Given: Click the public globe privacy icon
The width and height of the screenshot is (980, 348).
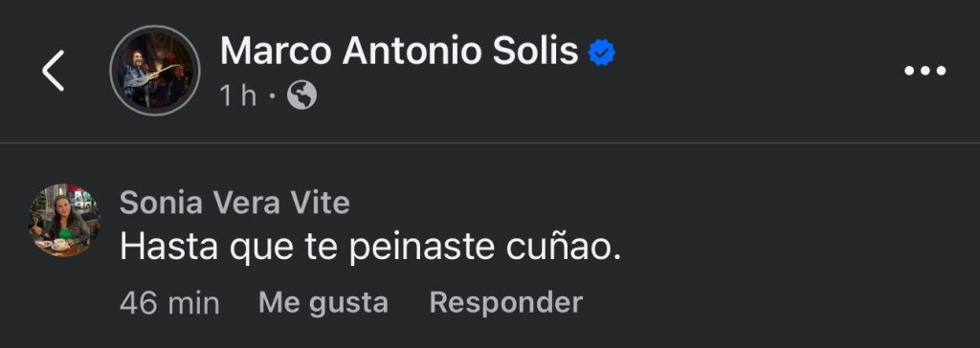Looking at the screenshot, I should tap(301, 97).
